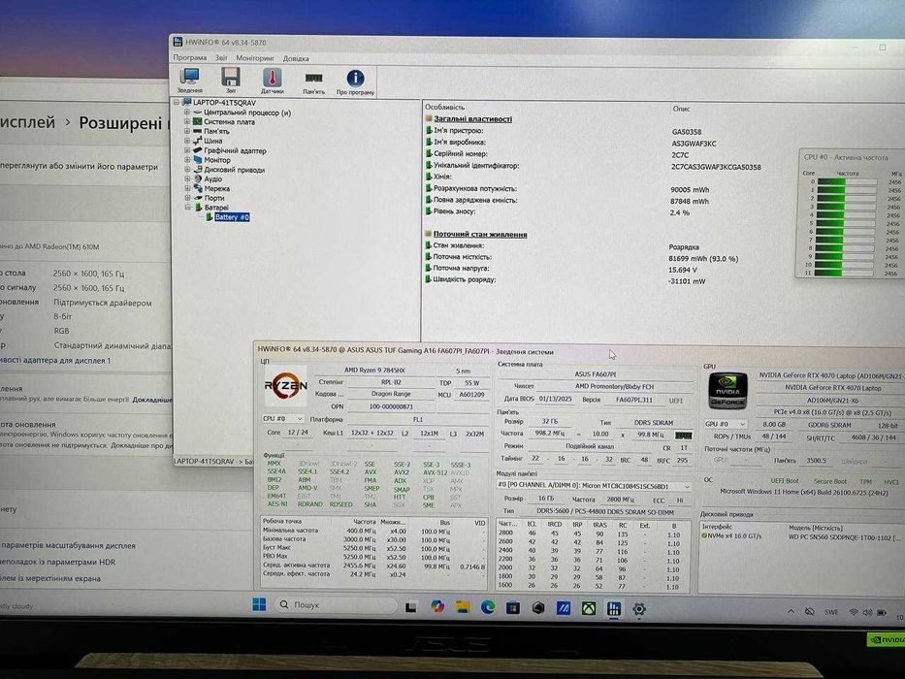Click the NVMe x4 16.0 GT/s drive row
The width and height of the screenshot is (905, 679).
[x=733, y=536]
